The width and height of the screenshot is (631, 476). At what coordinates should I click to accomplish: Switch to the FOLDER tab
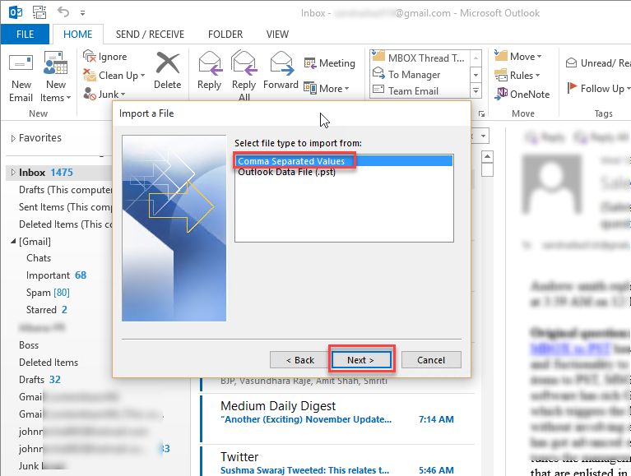[x=225, y=35]
